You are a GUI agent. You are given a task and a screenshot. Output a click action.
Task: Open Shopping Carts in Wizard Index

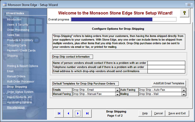point(17,45)
